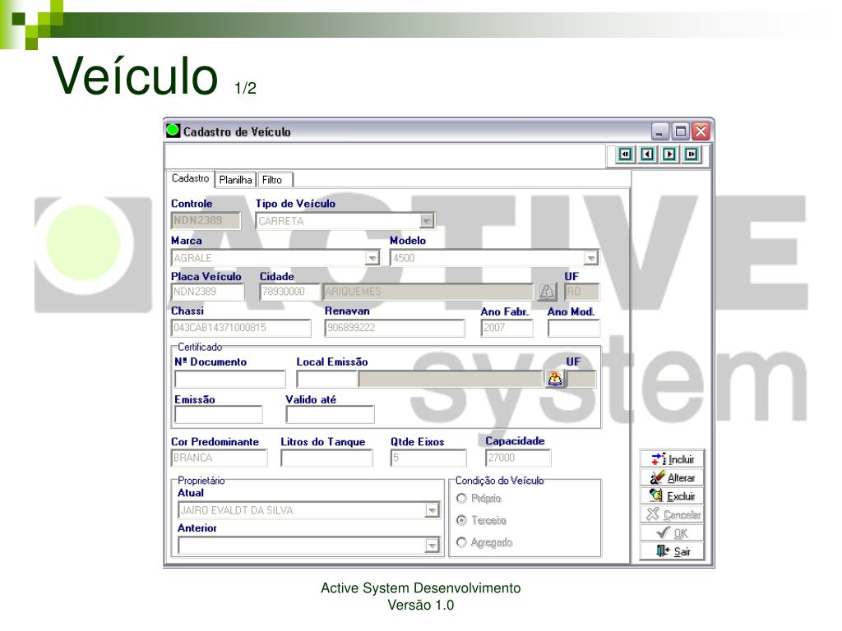Click Local Emissão lookup icon
The image size is (842, 631).
tap(555, 379)
